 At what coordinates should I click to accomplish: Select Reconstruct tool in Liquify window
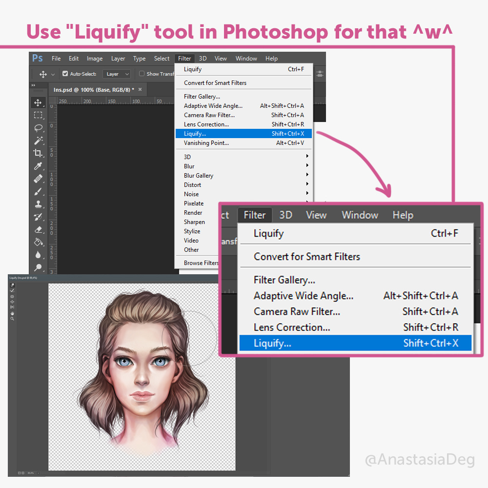point(12,291)
